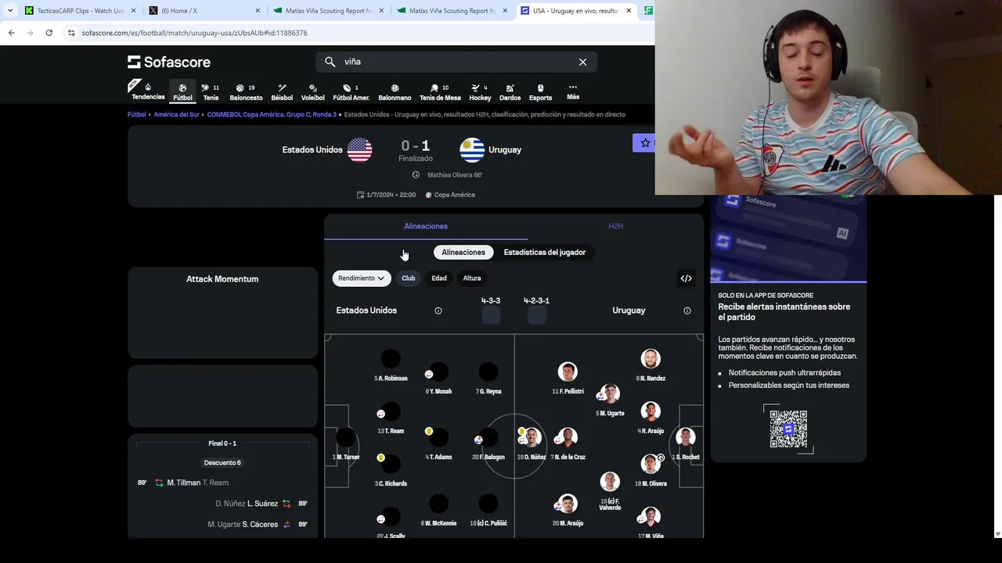
Task: Open the Fútbol Amer. category
Action: [x=351, y=91]
